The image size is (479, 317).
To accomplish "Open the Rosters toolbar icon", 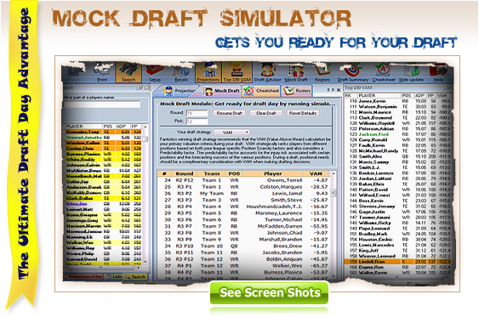I will click(x=322, y=72).
